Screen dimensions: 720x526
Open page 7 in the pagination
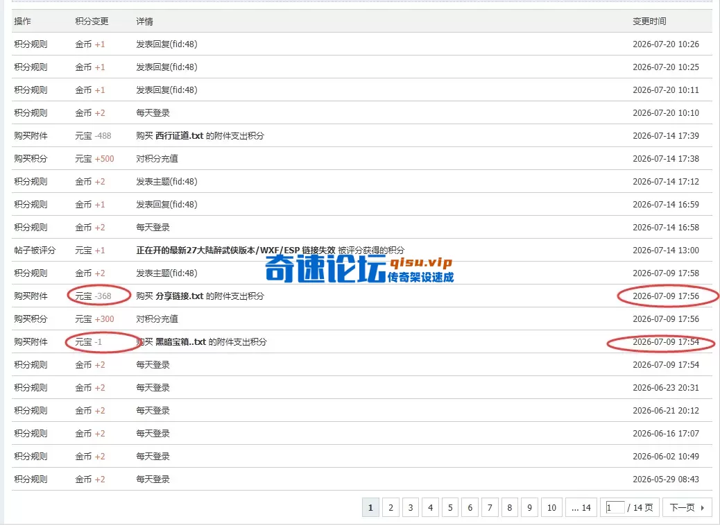tap(490, 508)
